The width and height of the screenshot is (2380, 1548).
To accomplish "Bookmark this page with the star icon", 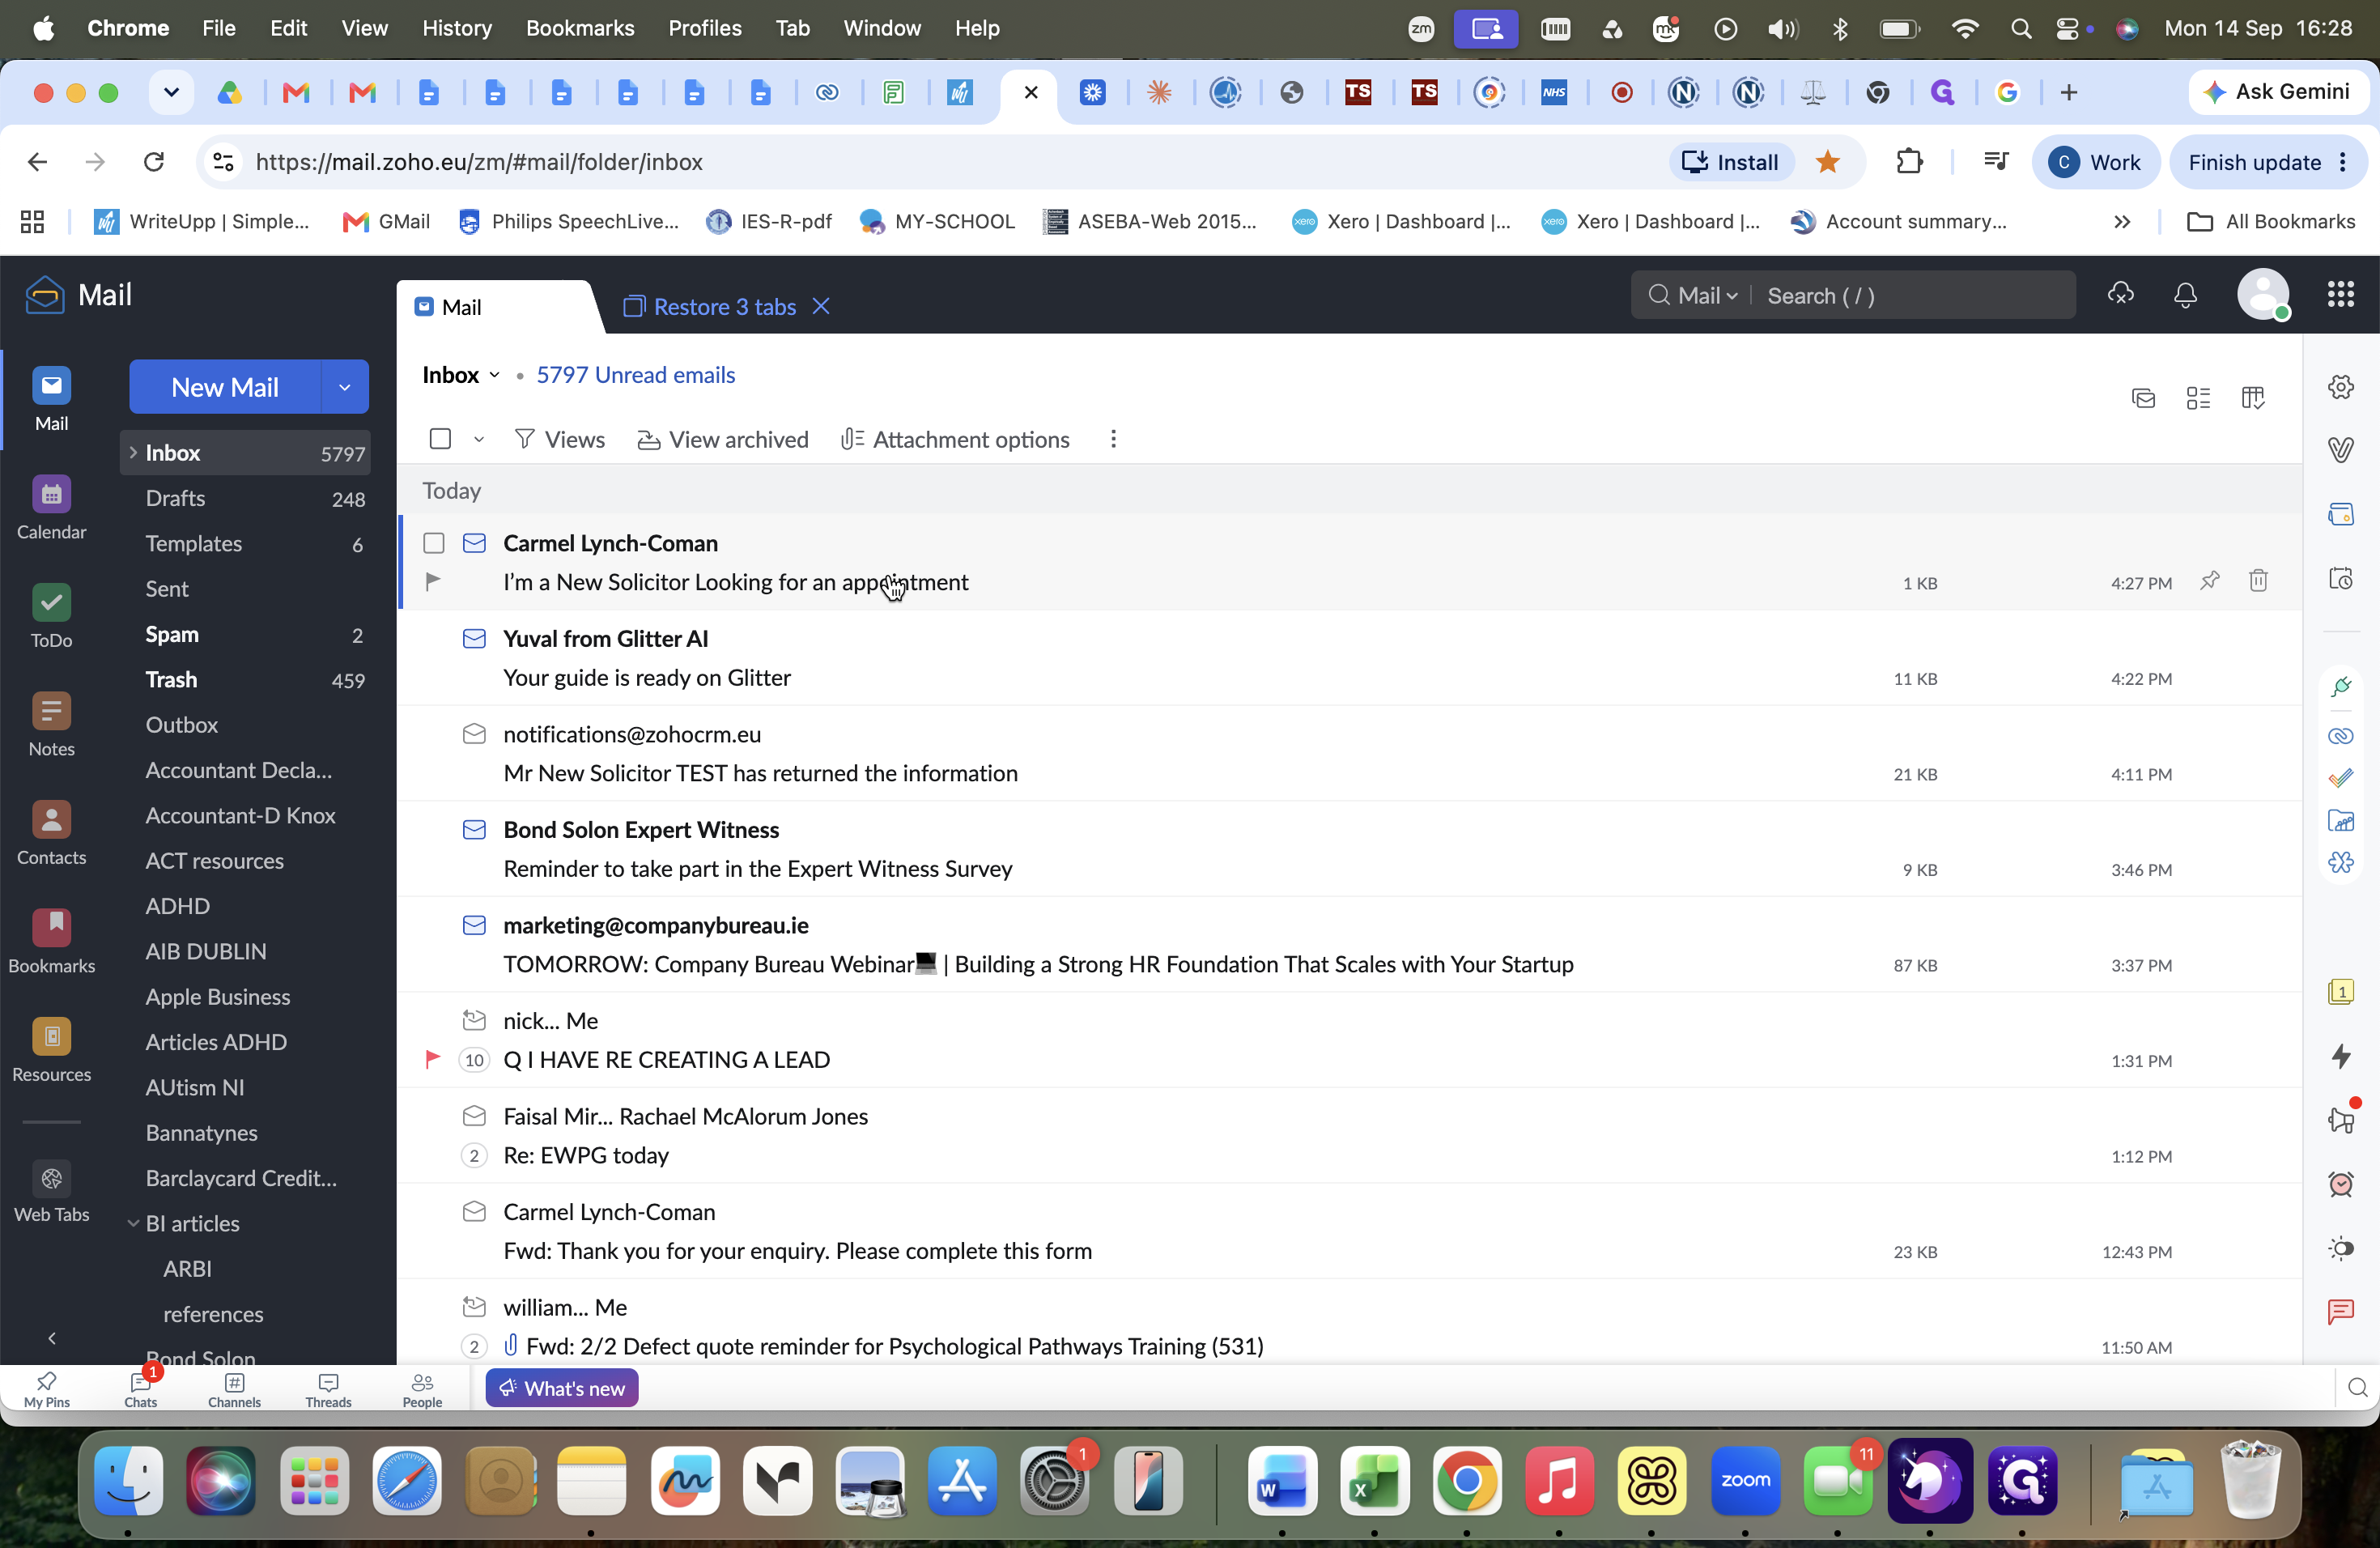I will [1827, 162].
